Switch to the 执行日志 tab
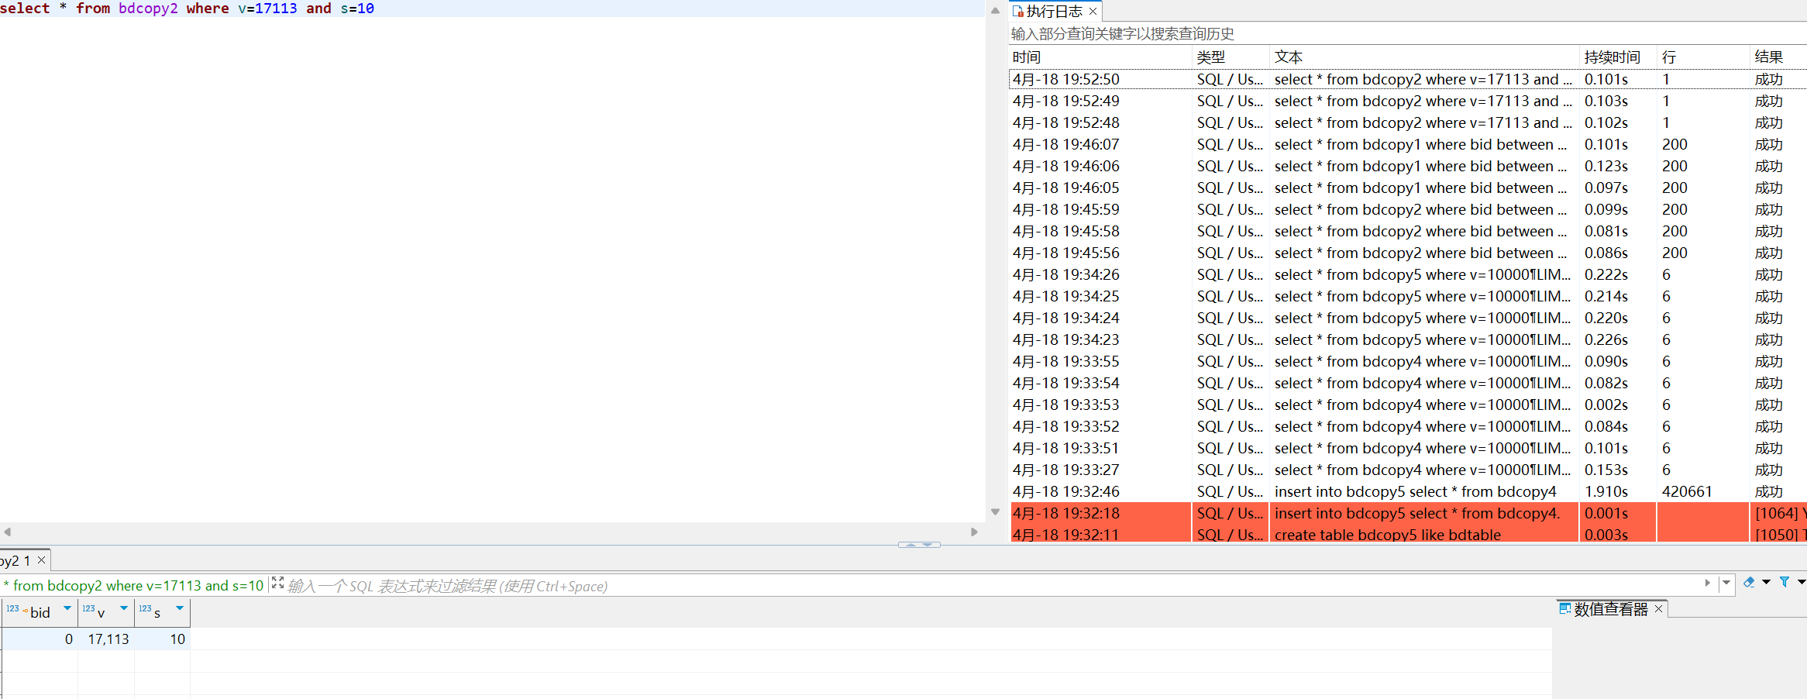Screen dimensions: 1807x699 1053,12
